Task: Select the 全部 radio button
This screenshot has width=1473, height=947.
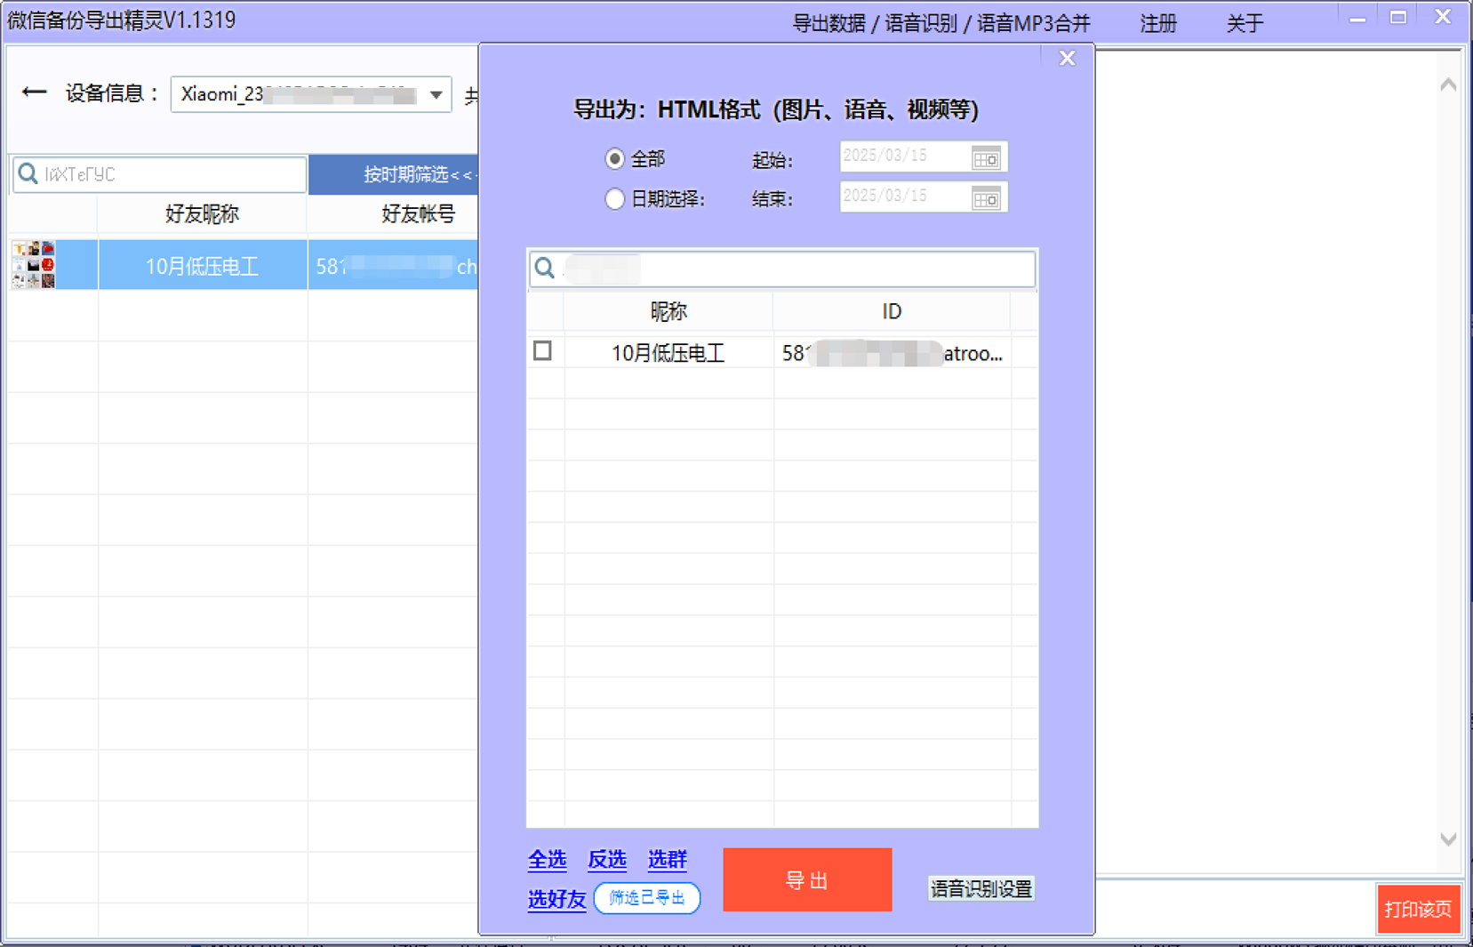Action: click(x=614, y=159)
